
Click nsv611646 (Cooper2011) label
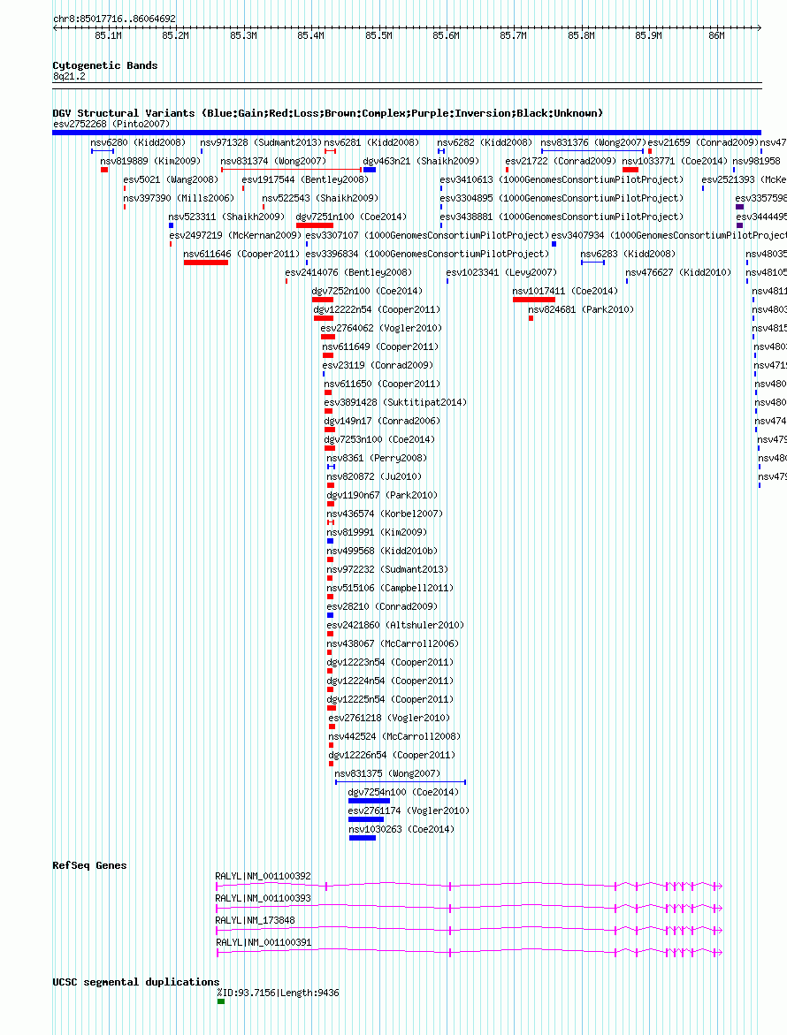[x=241, y=255]
